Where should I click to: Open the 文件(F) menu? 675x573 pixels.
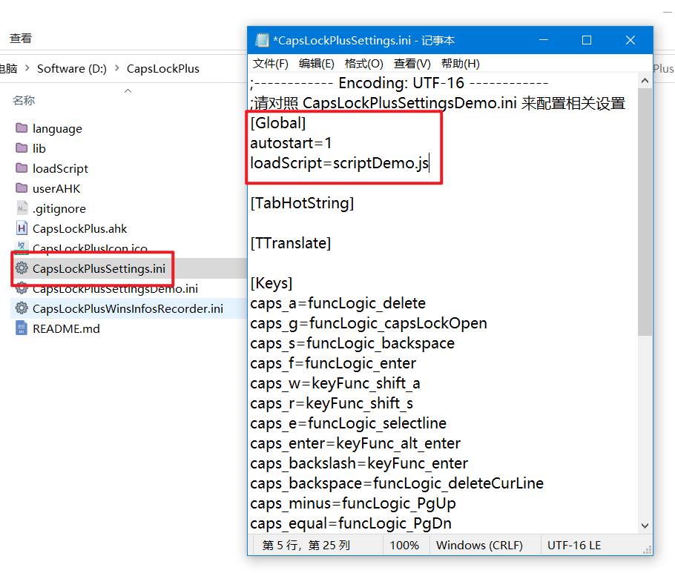click(271, 64)
